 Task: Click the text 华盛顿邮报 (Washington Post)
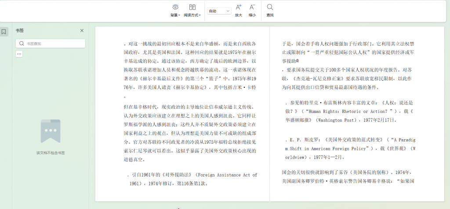point(321,120)
